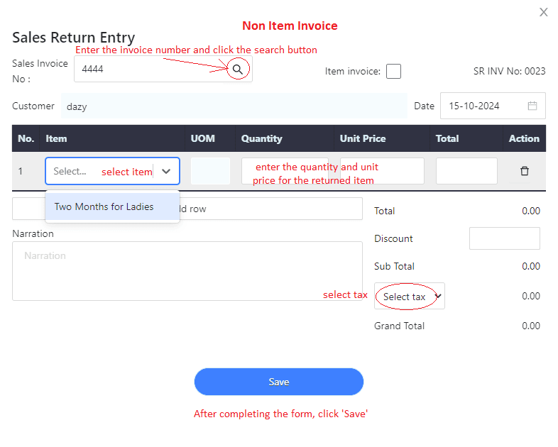Click the Customer field showing dazy
Screen dimensions: 558x447
click(x=234, y=106)
